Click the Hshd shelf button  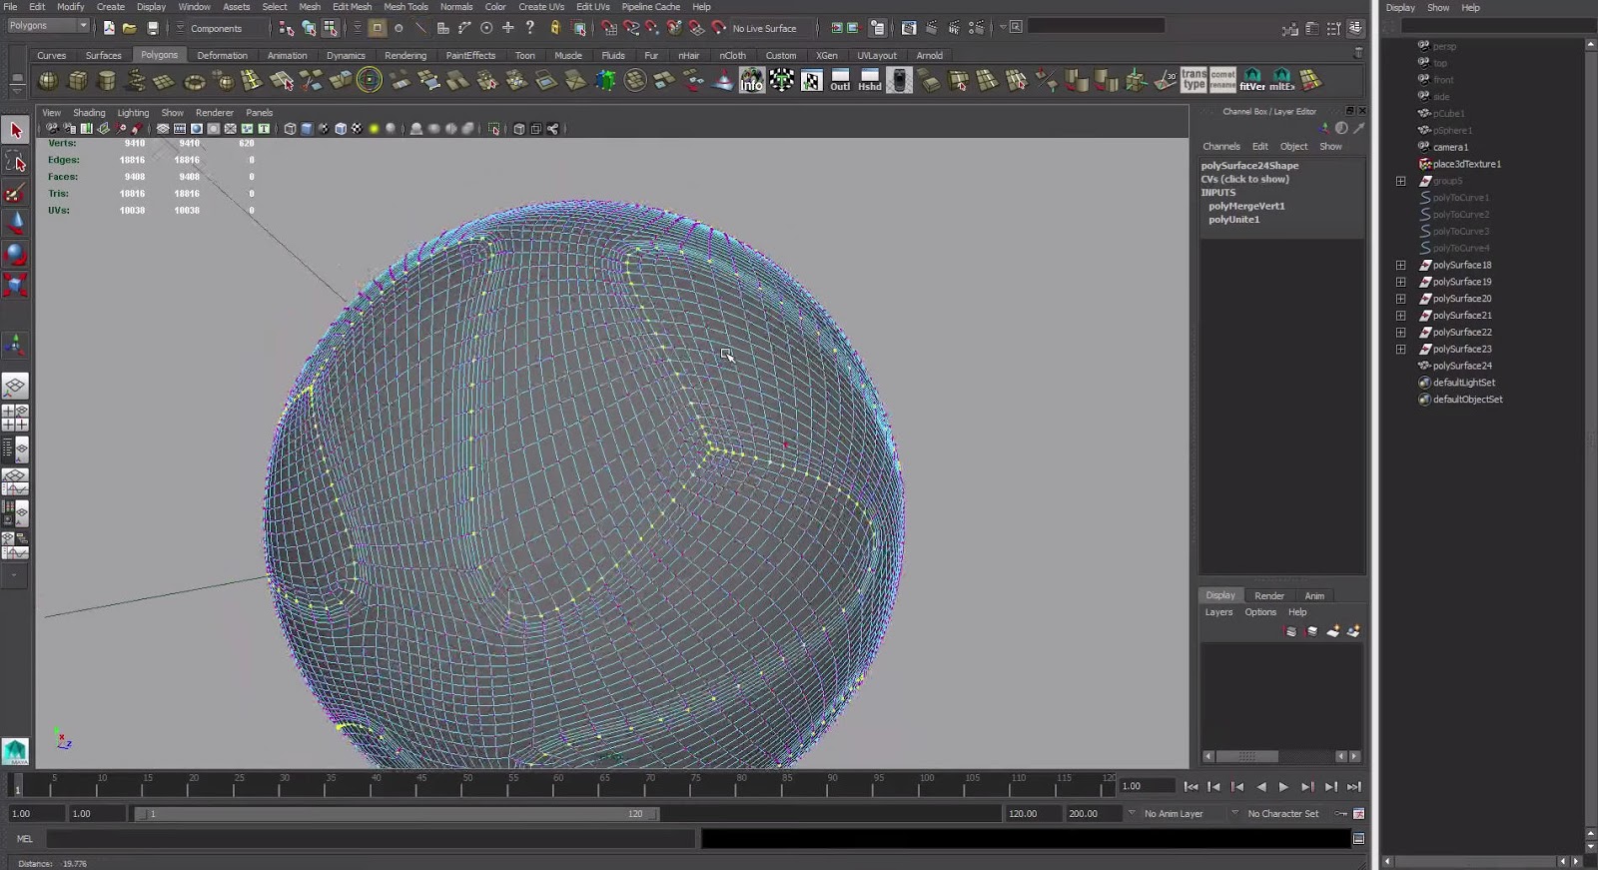870,80
